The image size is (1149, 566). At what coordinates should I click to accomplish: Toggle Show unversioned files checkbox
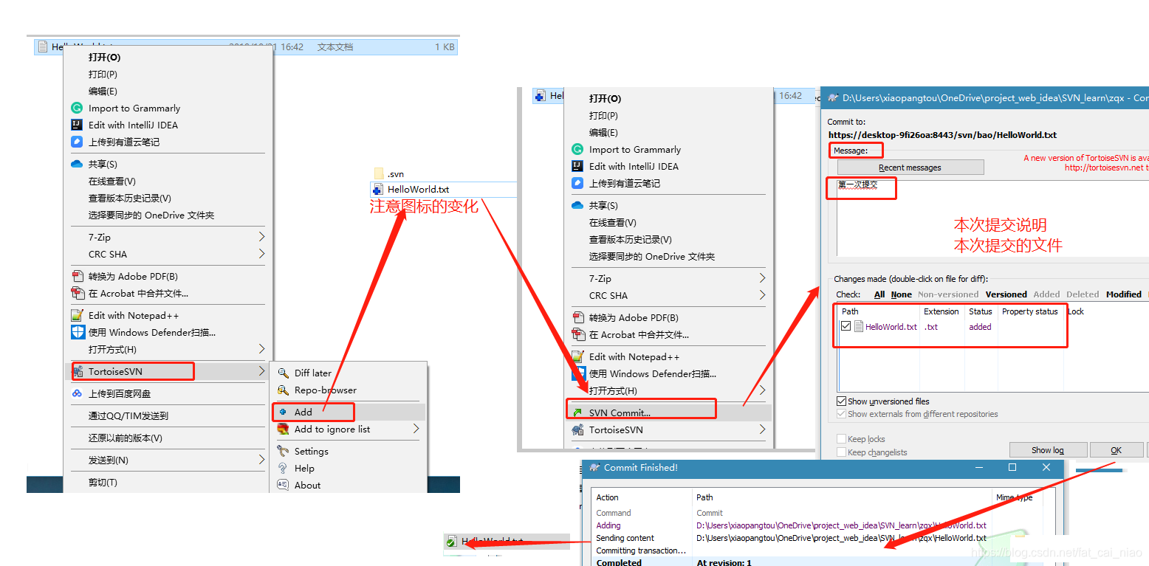tap(841, 401)
